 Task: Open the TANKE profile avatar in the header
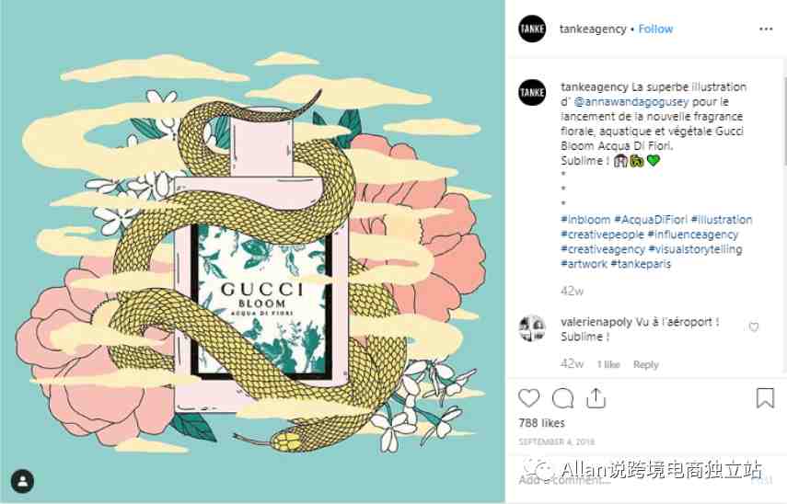532,29
